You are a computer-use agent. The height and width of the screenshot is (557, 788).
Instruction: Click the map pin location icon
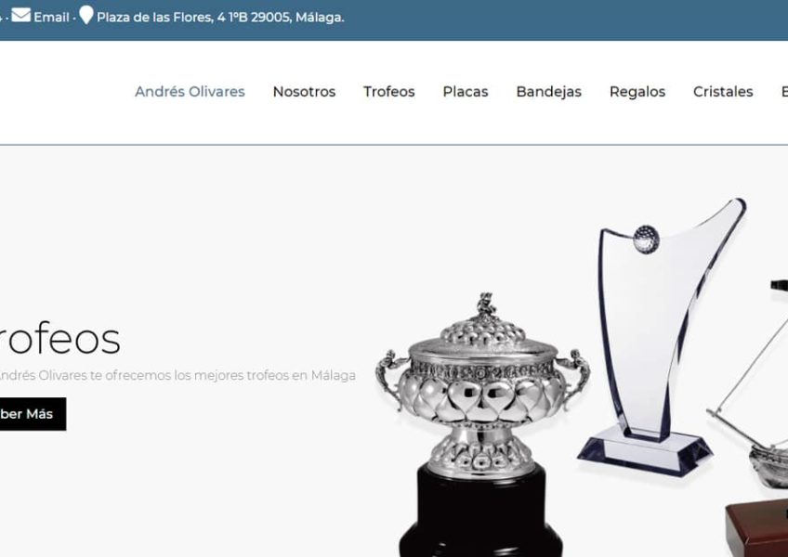pos(86,15)
